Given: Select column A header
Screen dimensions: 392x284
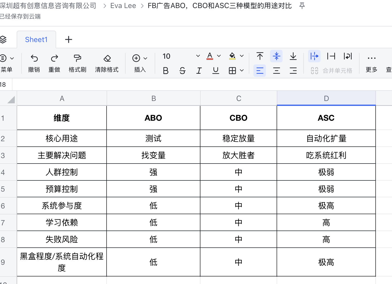Looking at the screenshot, I should click(x=62, y=98).
